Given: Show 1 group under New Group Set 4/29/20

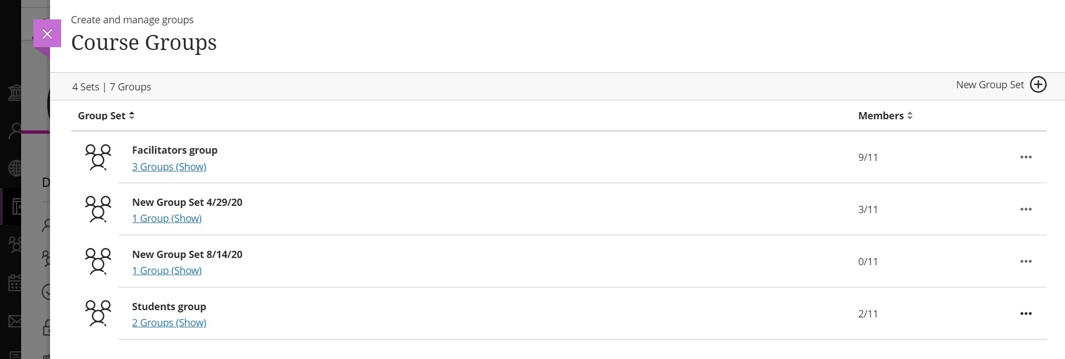Looking at the screenshot, I should click(x=167, y=218).
